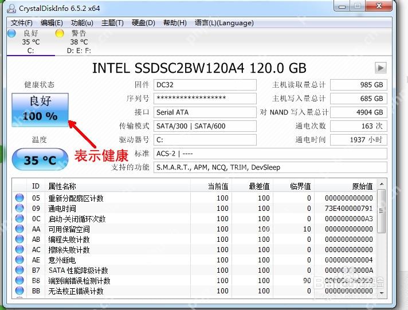Image resolution: width=408 pixels, height=310 pixels.
Task: Select the SATA 性能降级计数 attribute row
Action: [195, 270]
